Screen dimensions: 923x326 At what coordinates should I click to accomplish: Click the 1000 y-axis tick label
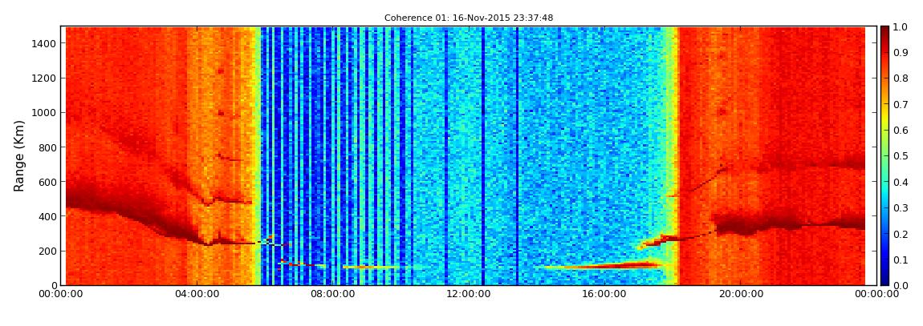pos(45,113)
